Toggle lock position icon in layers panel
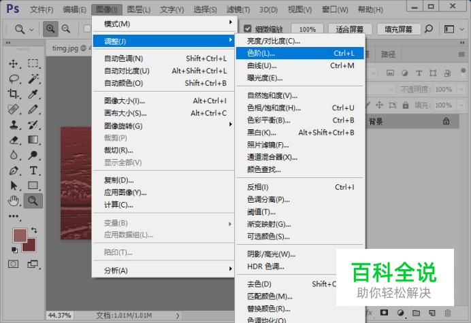The width and height of the screenshot is (471, 323). click(x=379, y=105)
